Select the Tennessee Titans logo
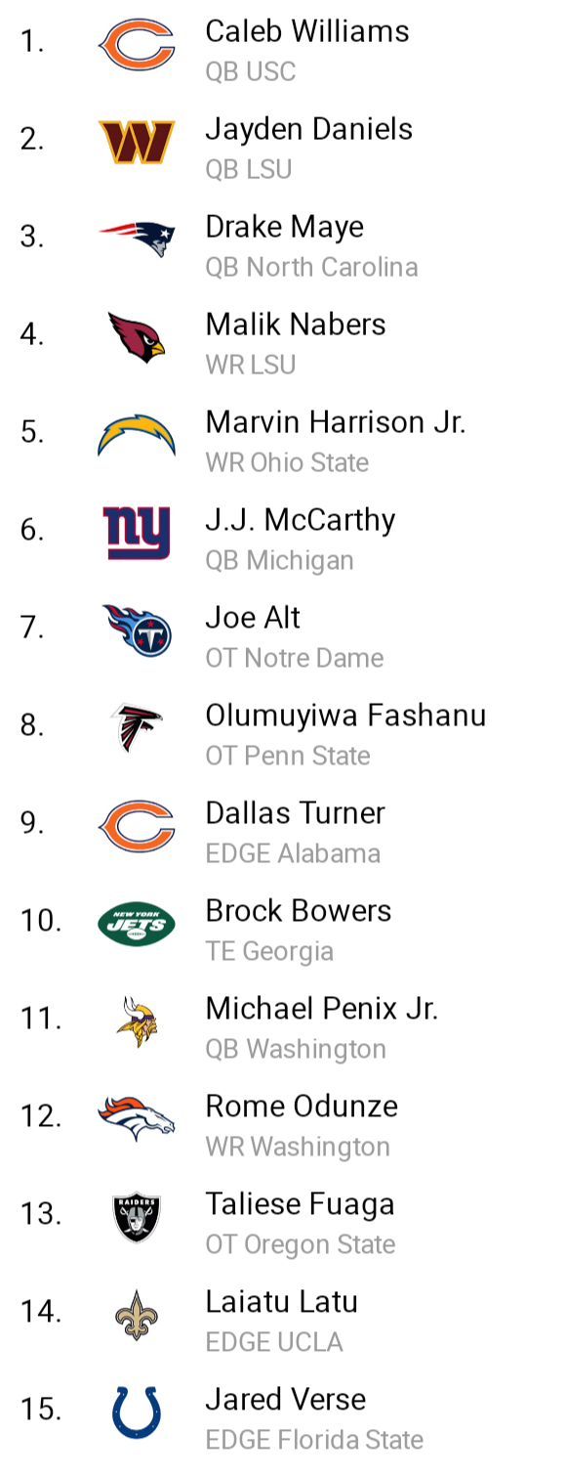Viewport: 566px width, 1477px height. (x=137, y=630)
